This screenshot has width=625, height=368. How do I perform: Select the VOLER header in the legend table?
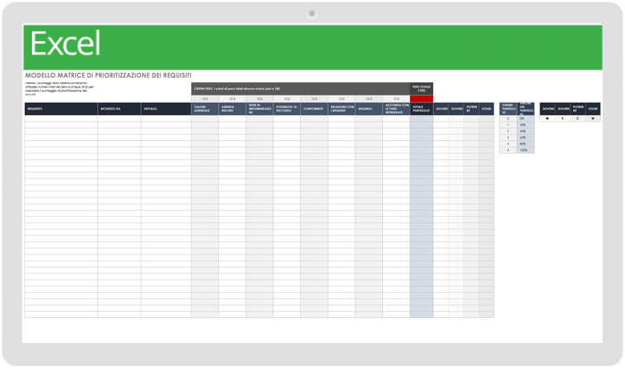[x=593, y=109]
